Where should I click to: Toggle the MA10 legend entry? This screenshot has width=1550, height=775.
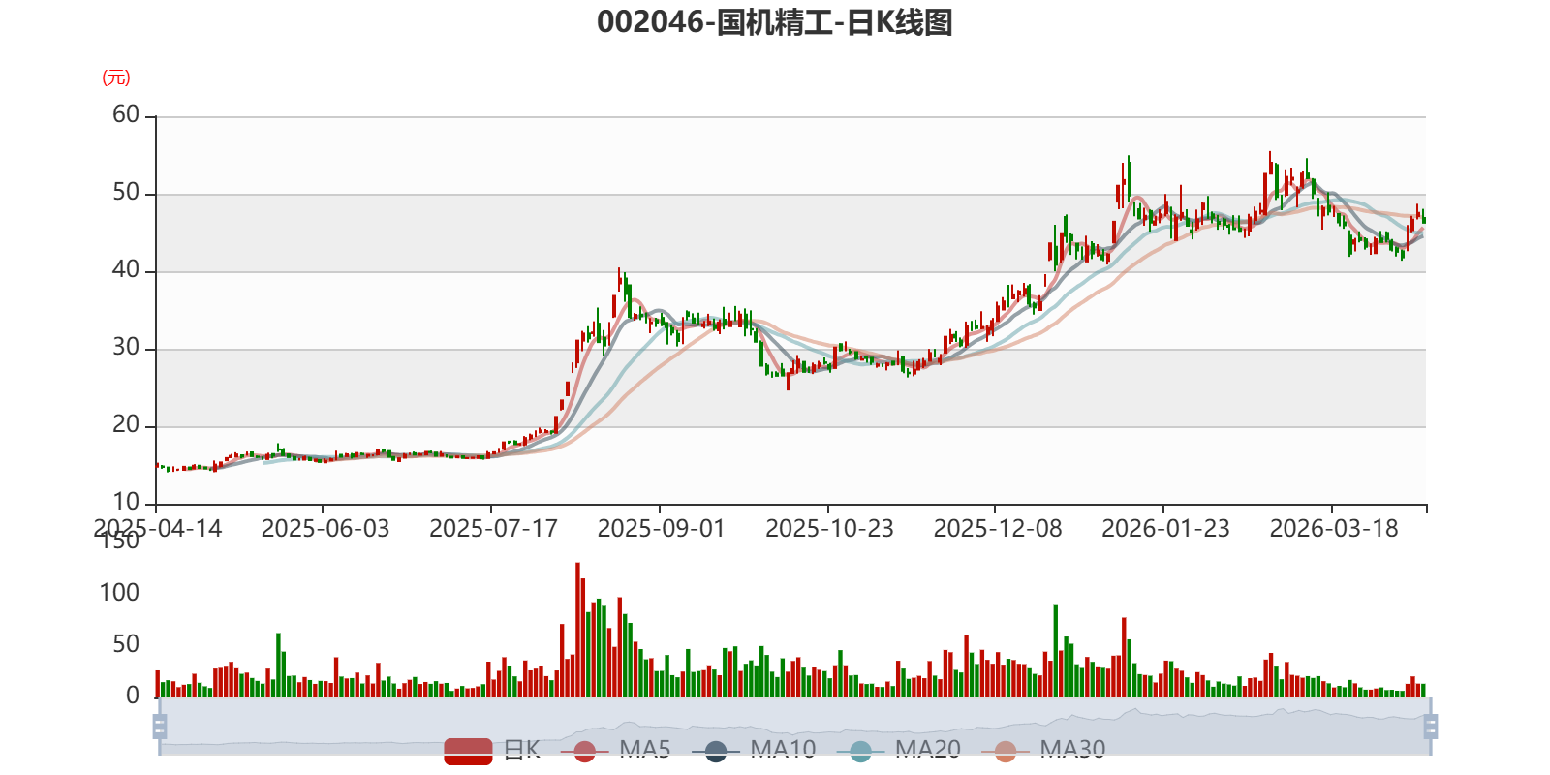point(754,750)
